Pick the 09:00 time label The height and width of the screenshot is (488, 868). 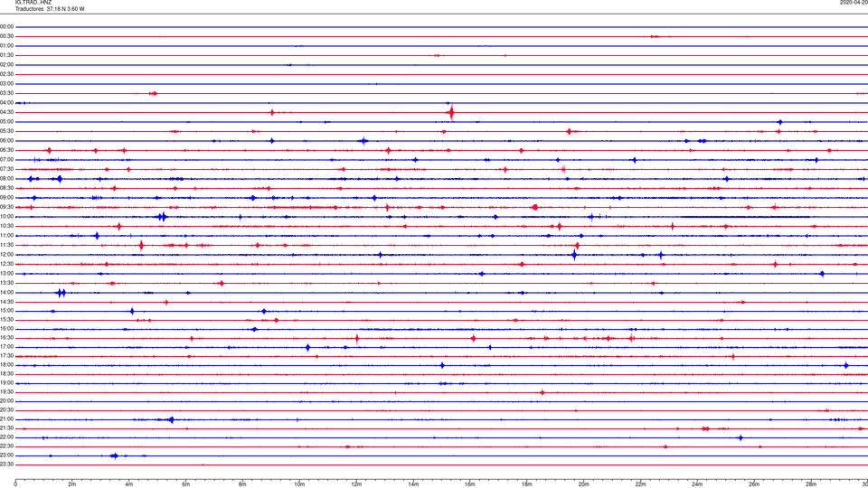click(7, 198)
